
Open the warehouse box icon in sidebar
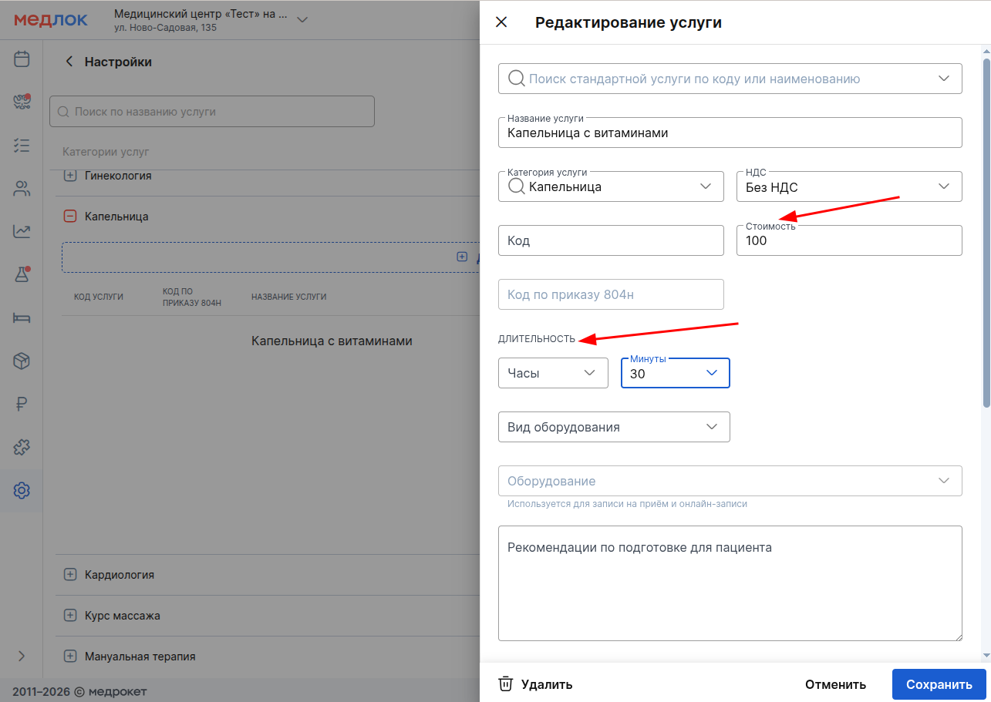pos(22,361)
